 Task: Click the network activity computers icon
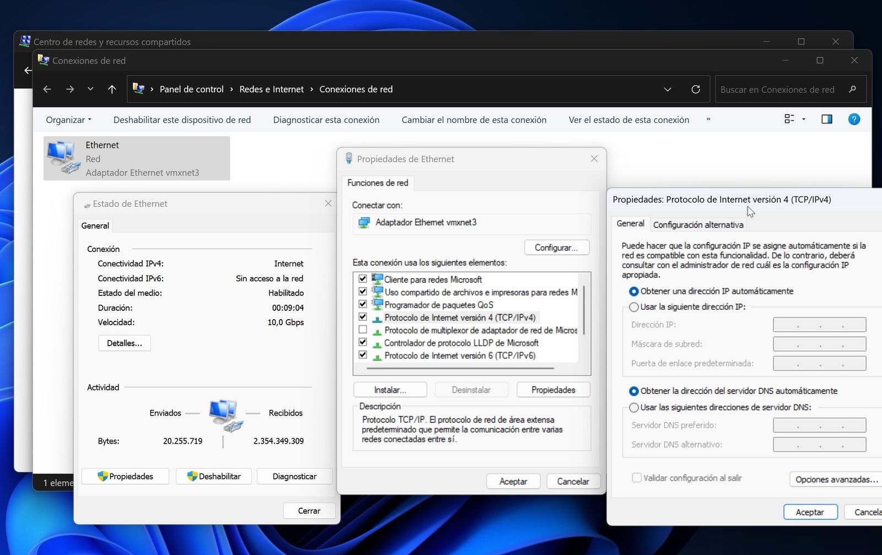pyautogui.click(x=225, y=415)
